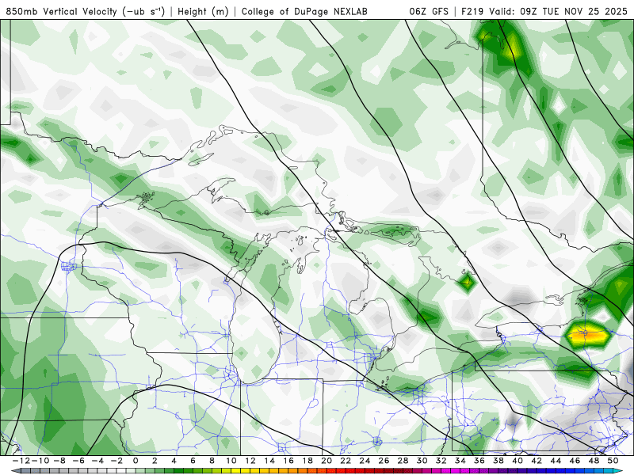Click the '4' legend value
The width and height of the screenshot is (634, 475).
click(x=174, y=461)
